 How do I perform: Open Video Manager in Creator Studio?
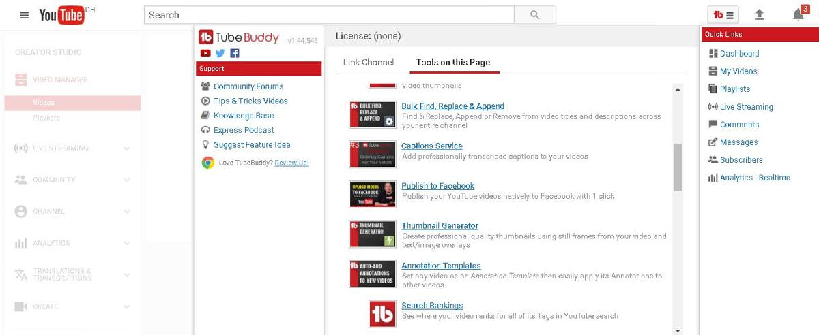60,80
